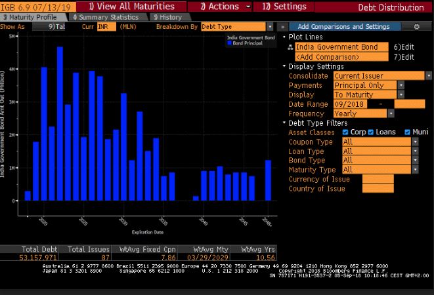Screen dimensions: 434x295
Task: Open the Loan Type dropdown
Action: [415, 151]
